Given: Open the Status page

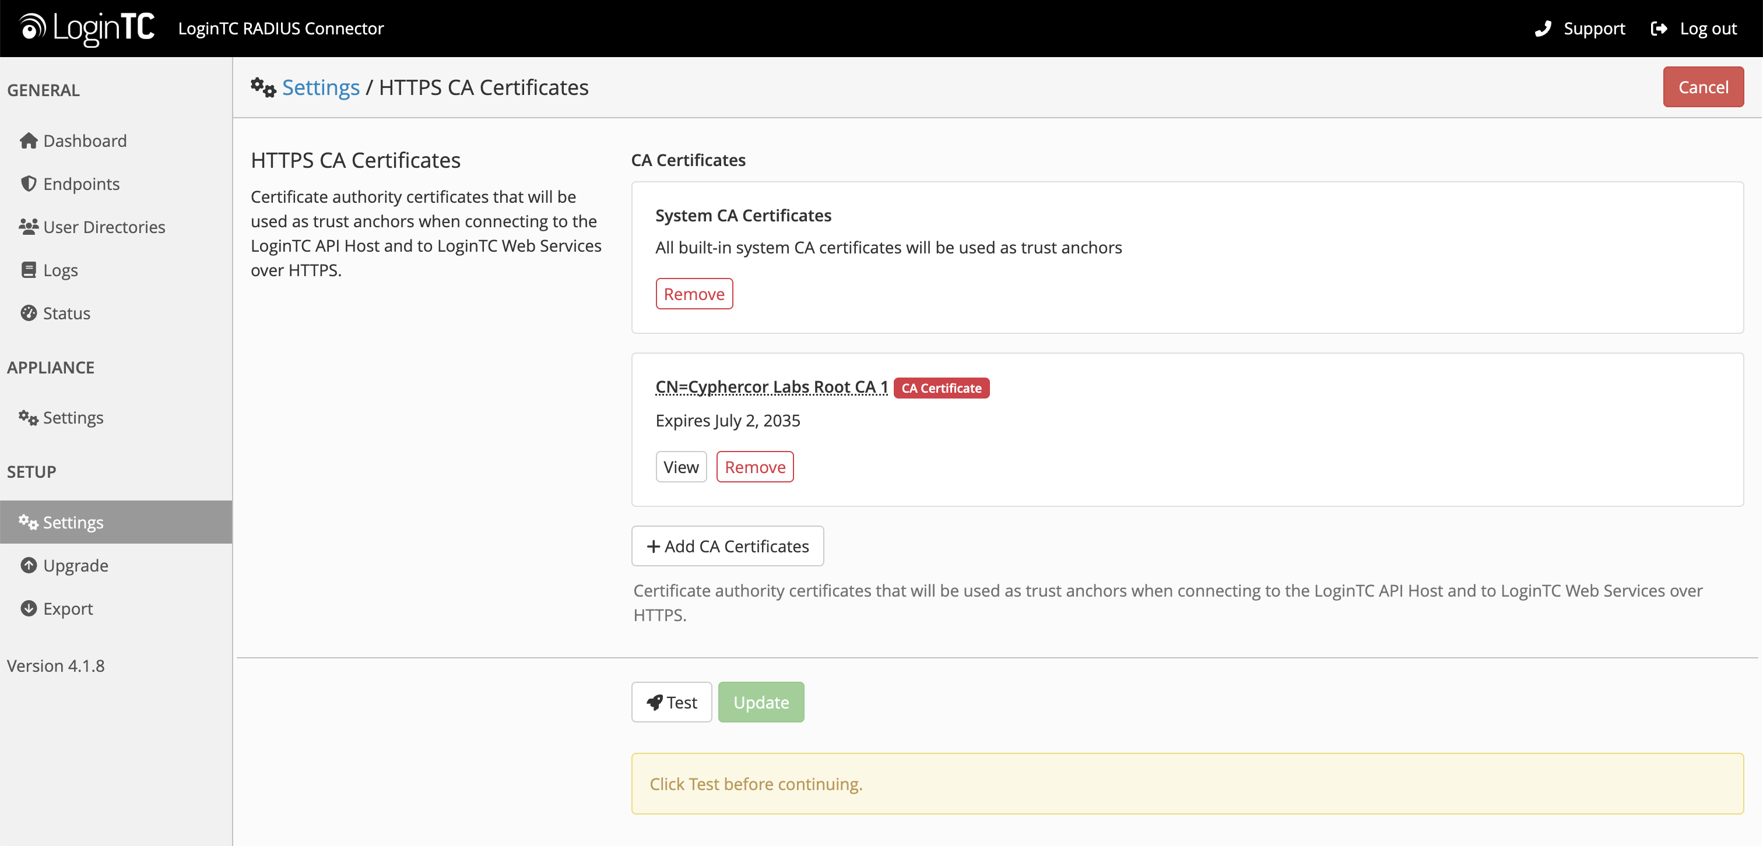Looking at the screenshot, I should (x=117, y=313).
